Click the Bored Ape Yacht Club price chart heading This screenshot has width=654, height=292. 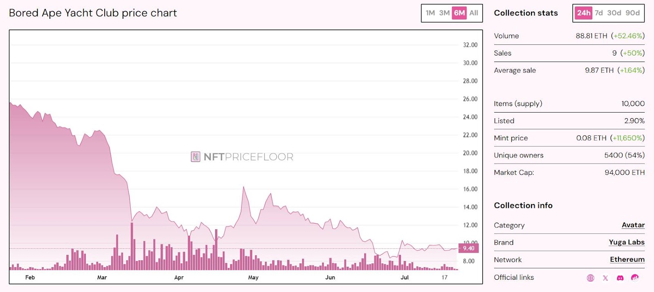(93, 13)
